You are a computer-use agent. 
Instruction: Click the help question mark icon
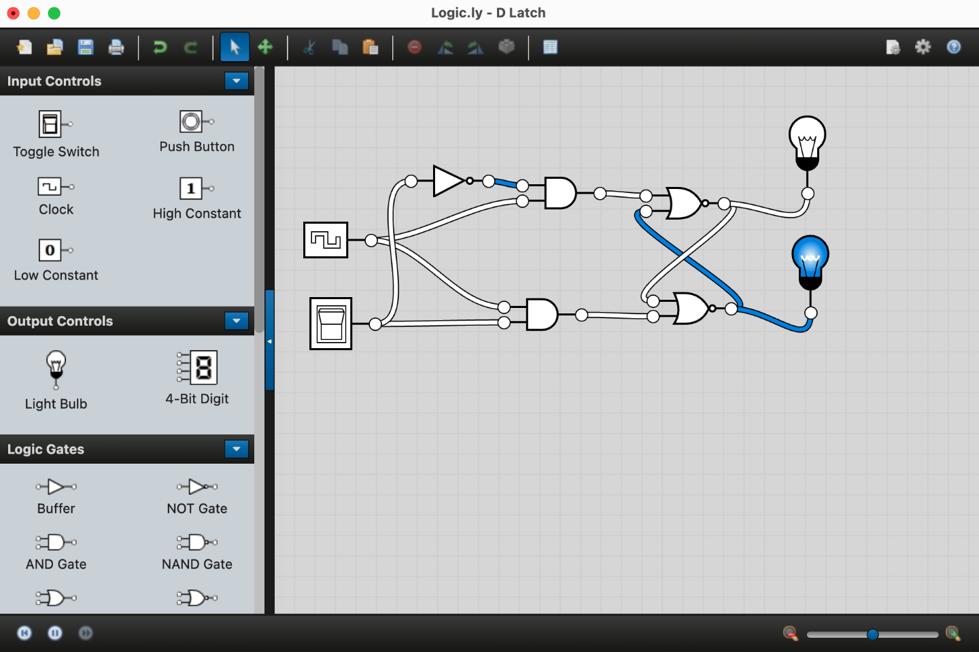click(954, 47)
